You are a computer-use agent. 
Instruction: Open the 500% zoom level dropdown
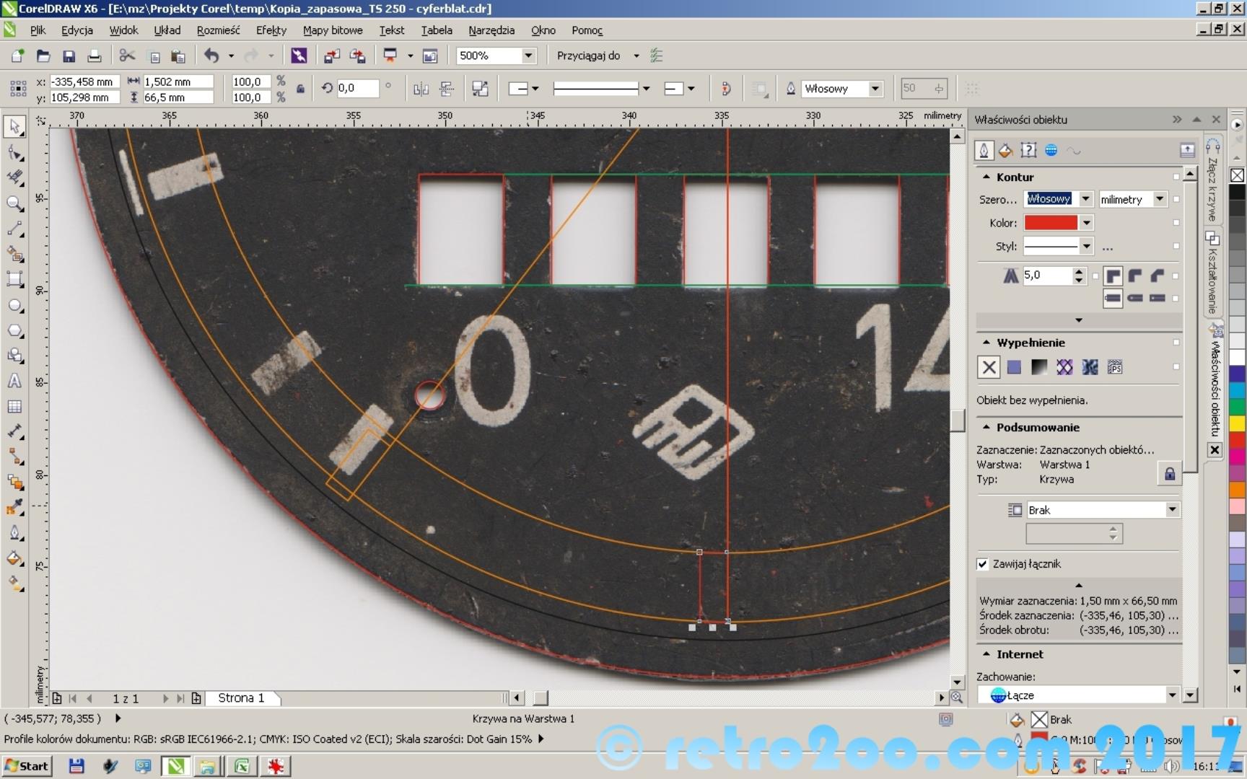pos(528,56)
